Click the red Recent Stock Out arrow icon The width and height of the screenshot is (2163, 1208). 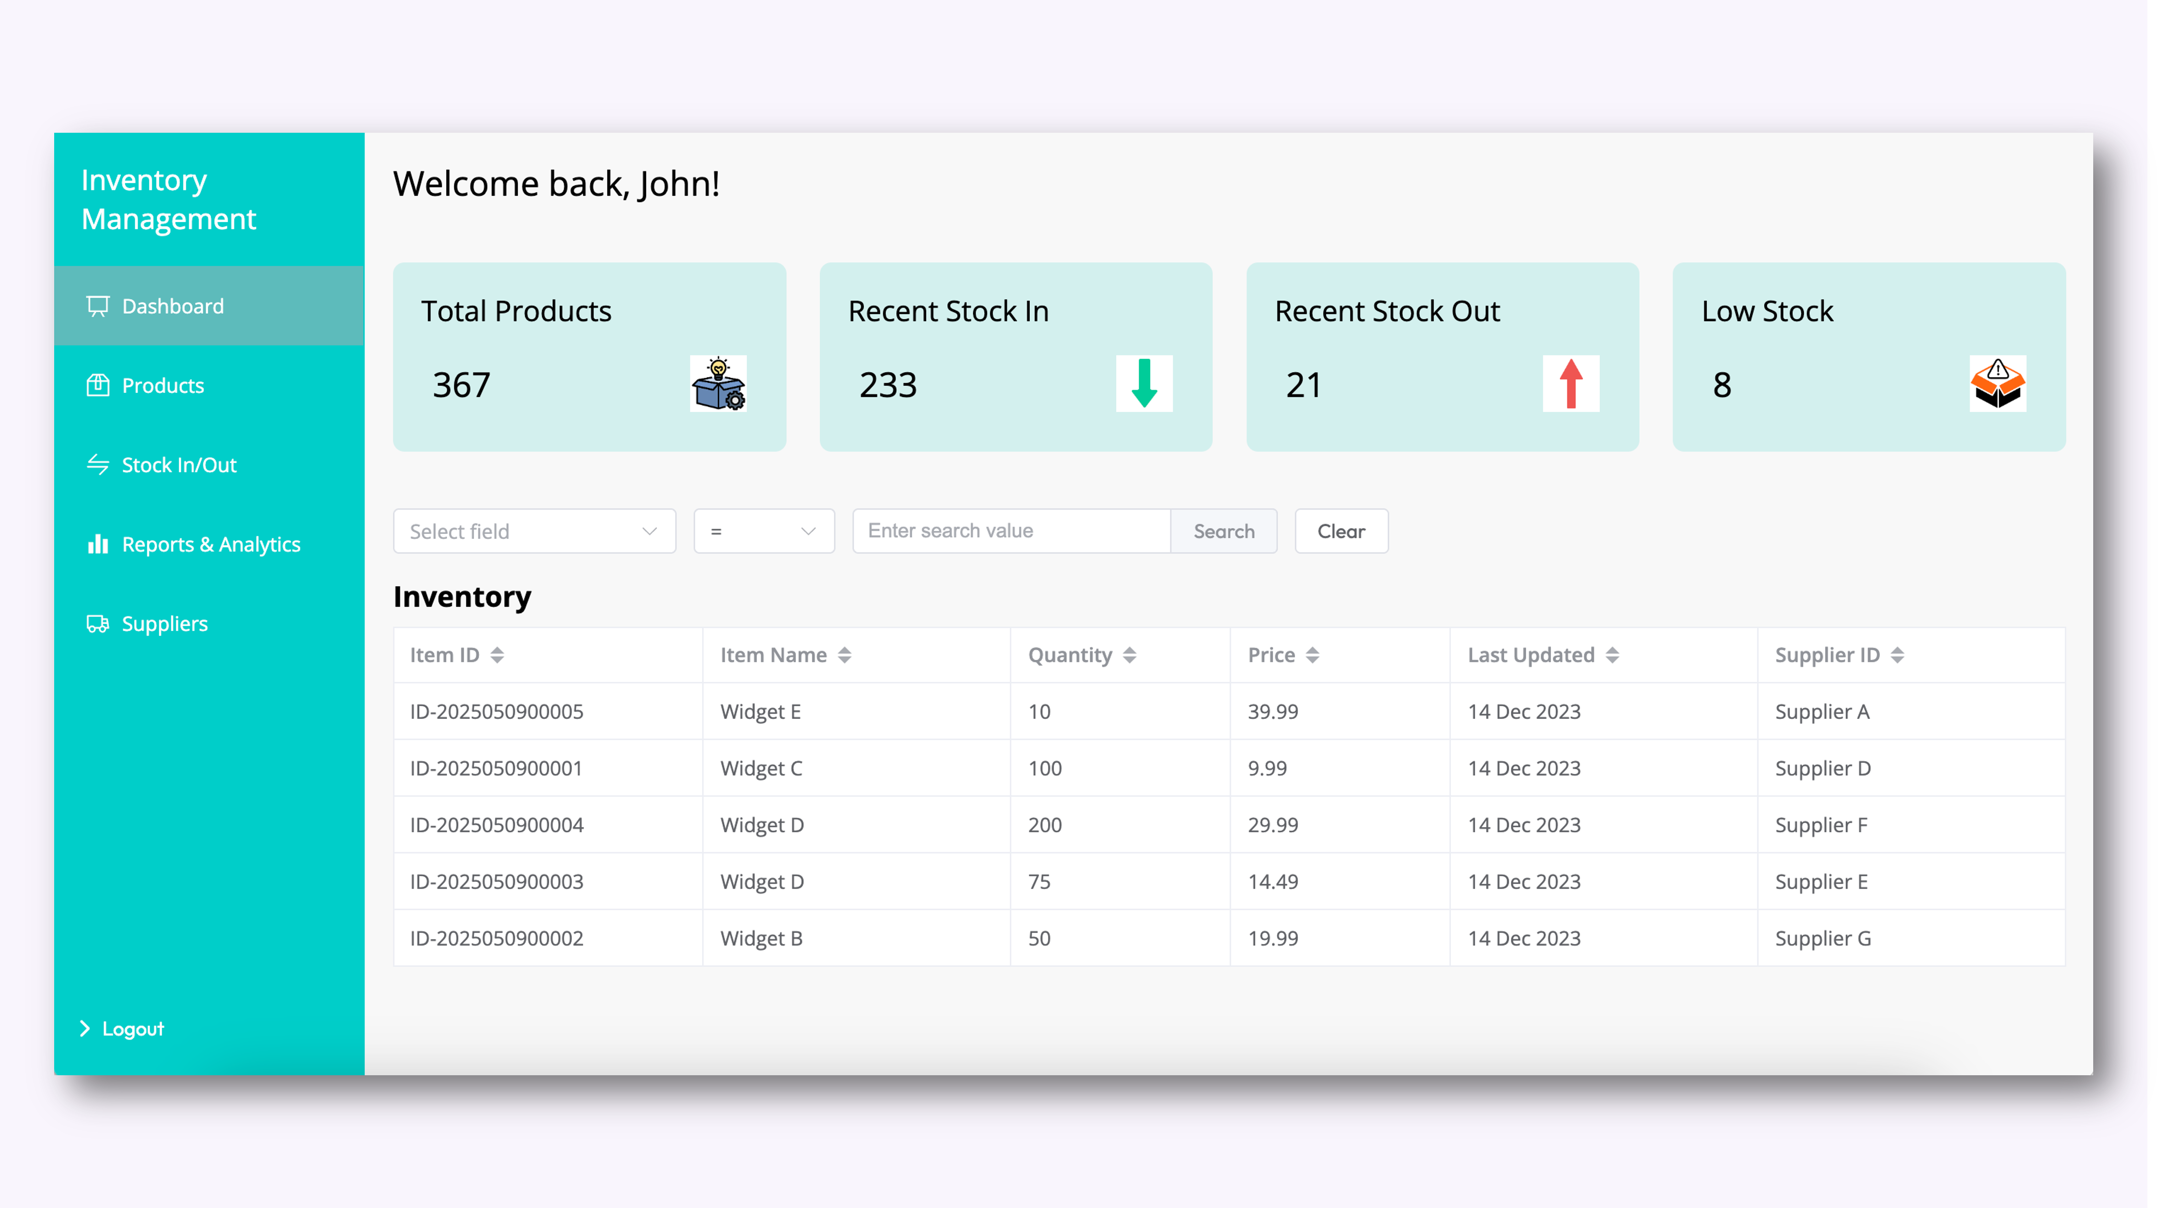point(1571,385)
